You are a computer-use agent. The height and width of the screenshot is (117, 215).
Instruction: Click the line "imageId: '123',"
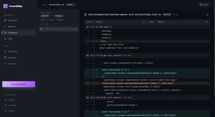tap(147, 93)
